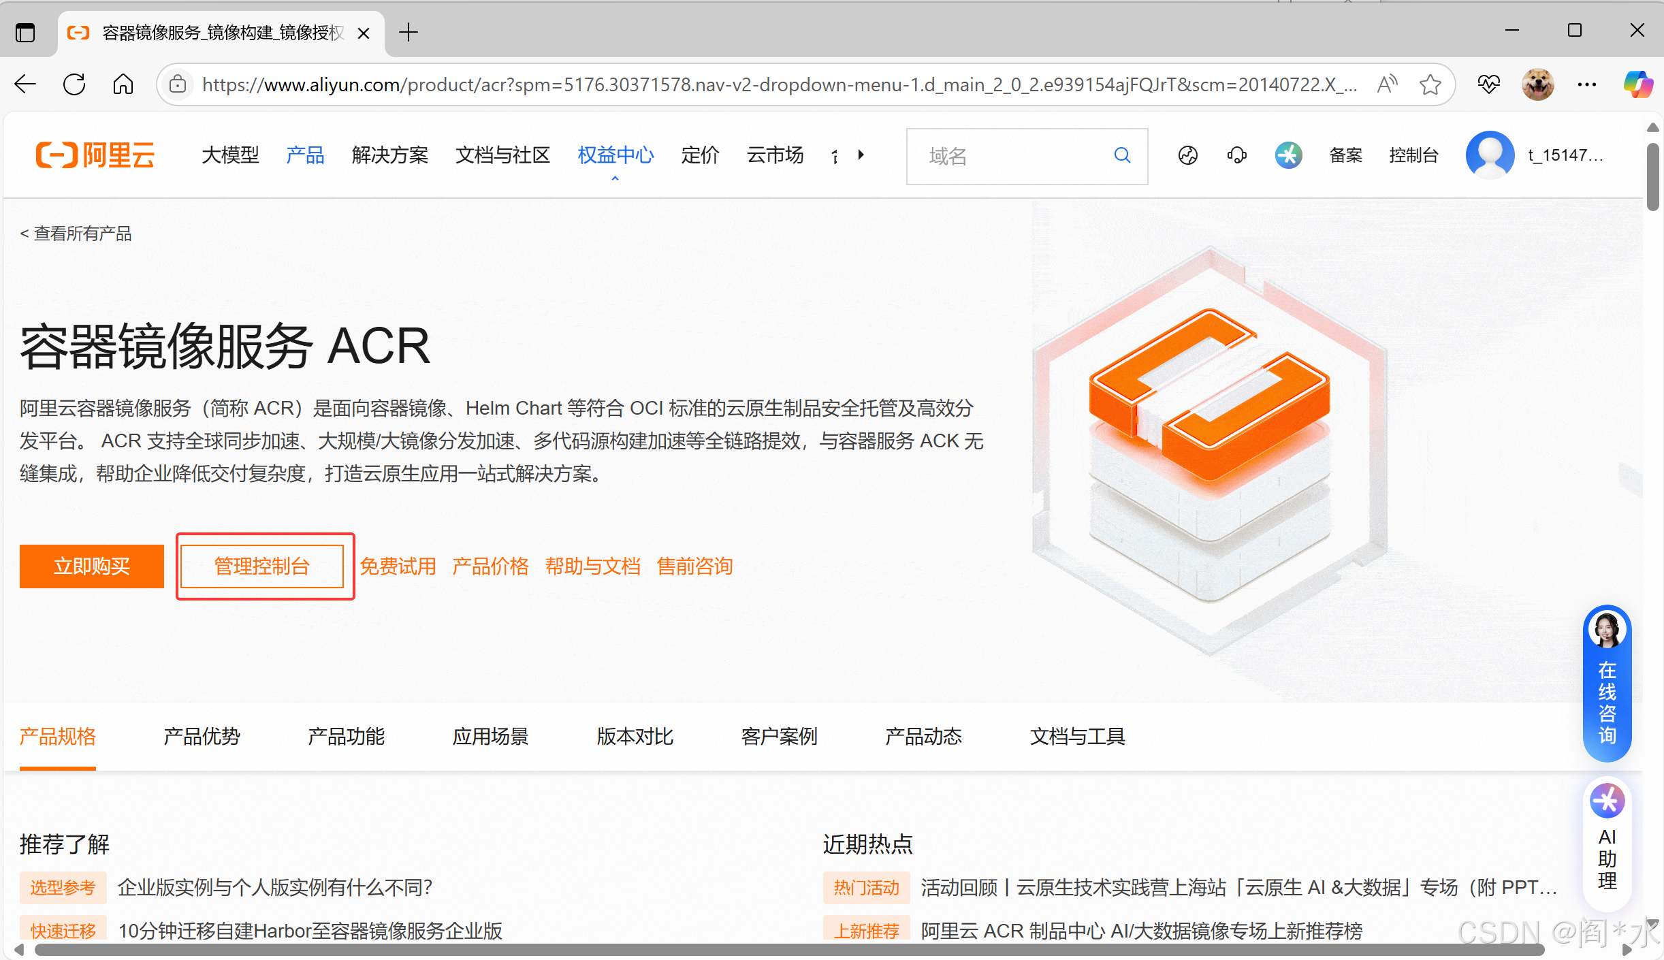
Task: Open the AI assistant star icon in header
Action: (x=1288, y=155)
